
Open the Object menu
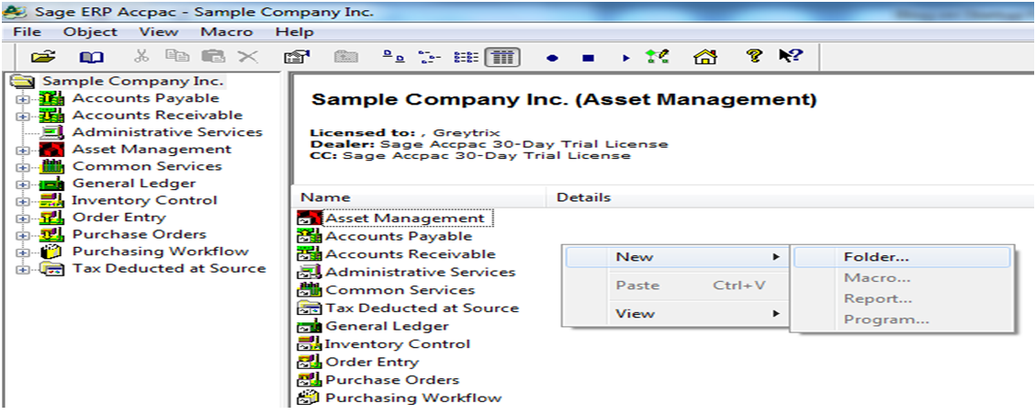(91, 32)
